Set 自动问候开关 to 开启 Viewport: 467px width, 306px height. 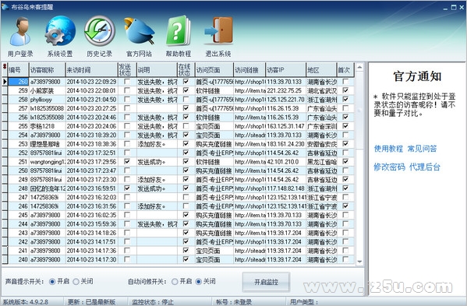click(x=175, y=281)
